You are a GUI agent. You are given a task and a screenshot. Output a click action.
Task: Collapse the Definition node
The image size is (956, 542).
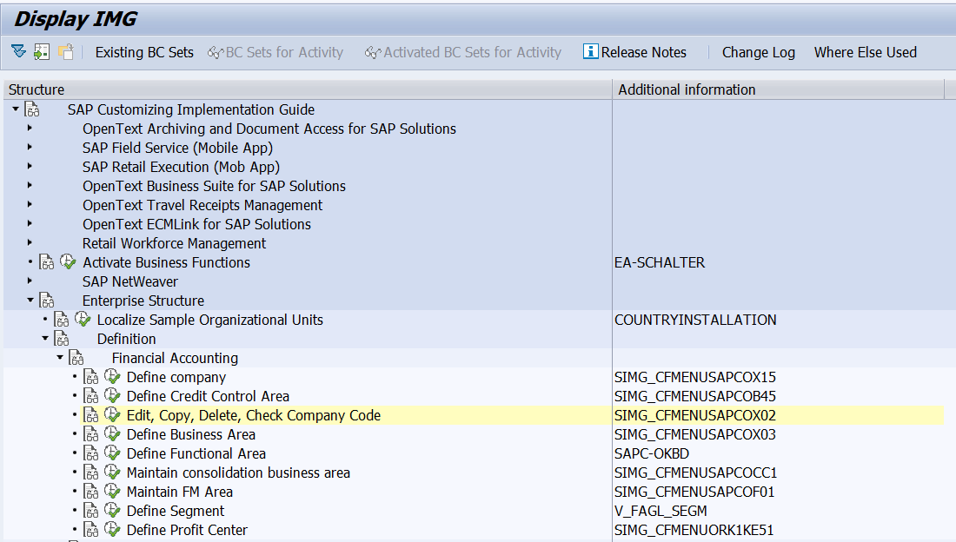45,339
